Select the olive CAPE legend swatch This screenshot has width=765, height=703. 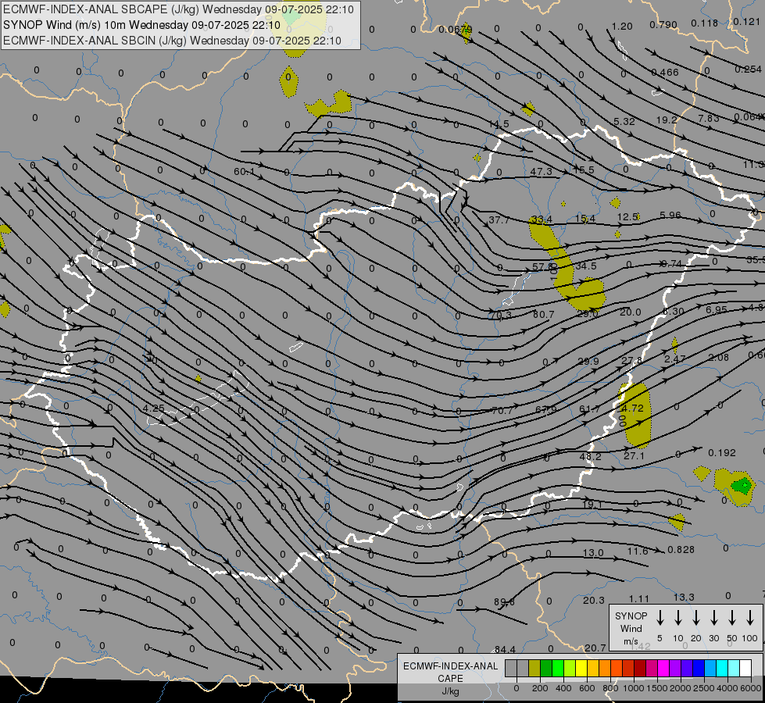[534, 668]
